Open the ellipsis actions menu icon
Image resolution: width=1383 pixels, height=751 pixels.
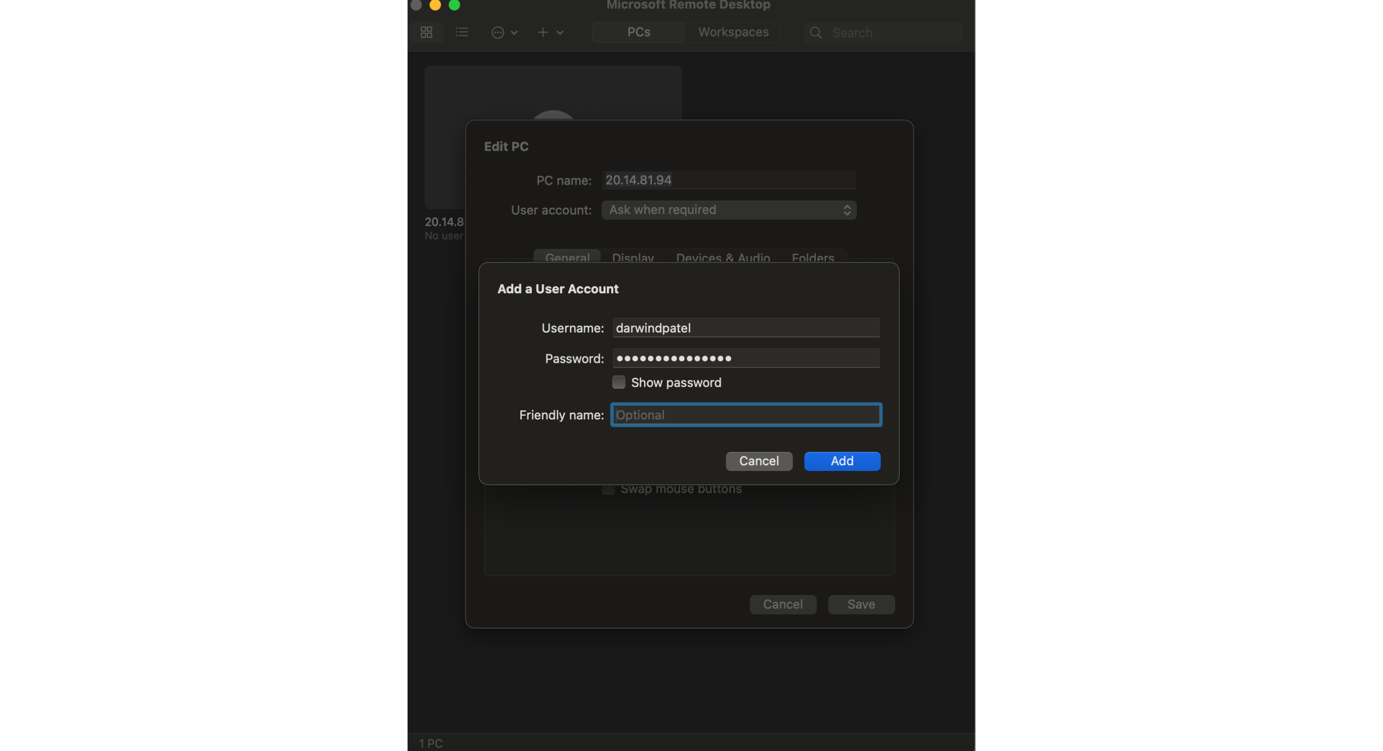(498, 33)
